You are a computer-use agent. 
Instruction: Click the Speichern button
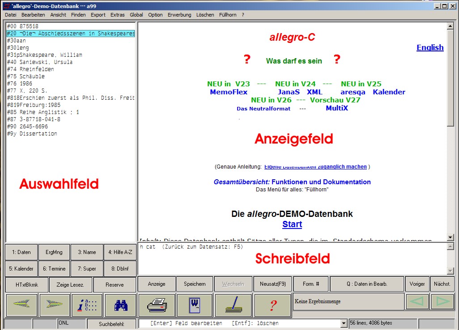coord(195,284)
